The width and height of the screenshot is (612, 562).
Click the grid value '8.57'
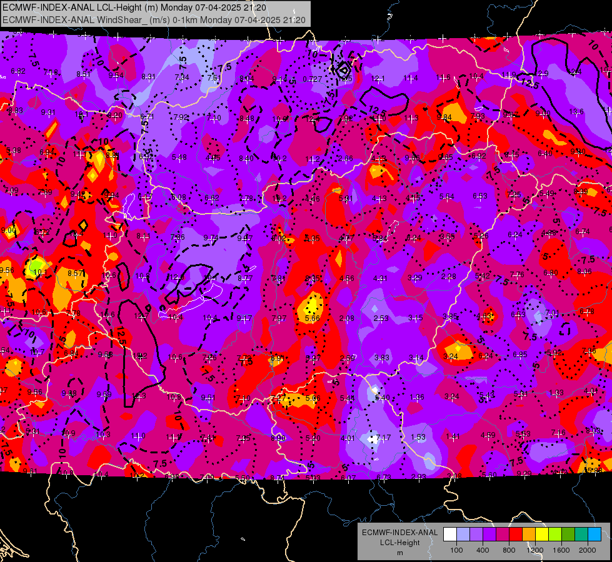click(x=75, y=274)
